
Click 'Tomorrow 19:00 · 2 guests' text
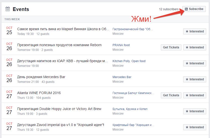click(35, 50)
